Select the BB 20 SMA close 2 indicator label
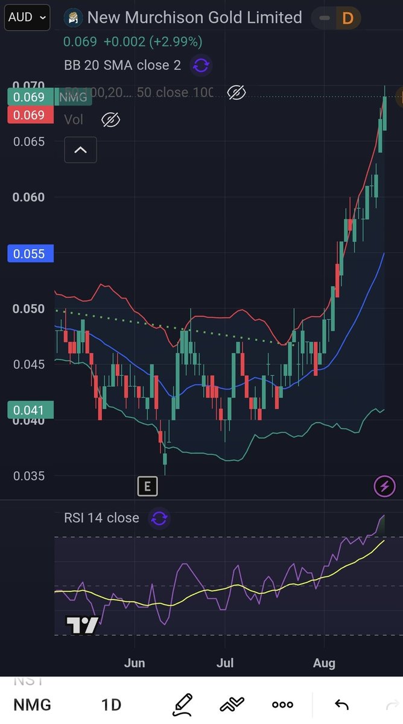 click(x=122, y=65)
